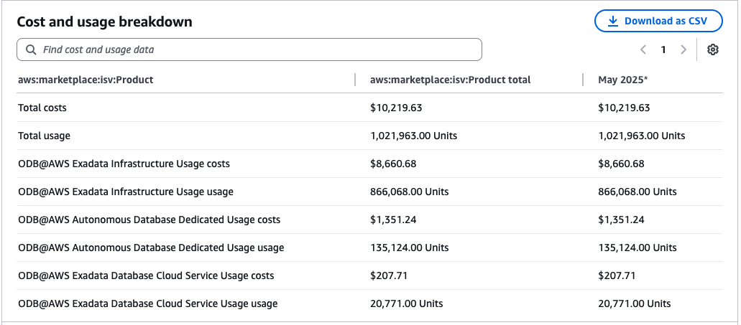This screenshot has width=741, height=325.
Task: Click the Download as CSV button
Action: pyautogui.click(x=658, y=22)
